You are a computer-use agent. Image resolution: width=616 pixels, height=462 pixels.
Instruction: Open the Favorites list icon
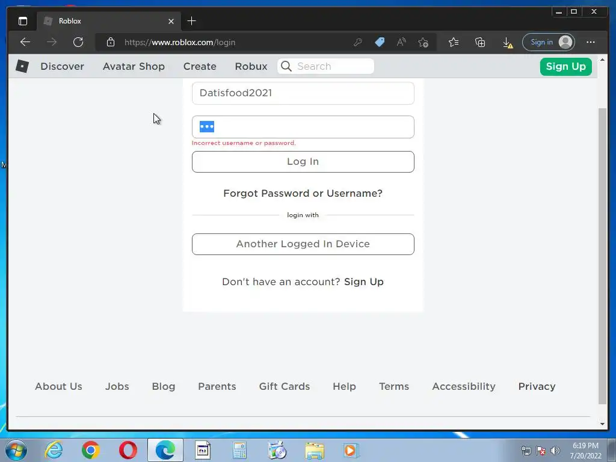point(454,42)
